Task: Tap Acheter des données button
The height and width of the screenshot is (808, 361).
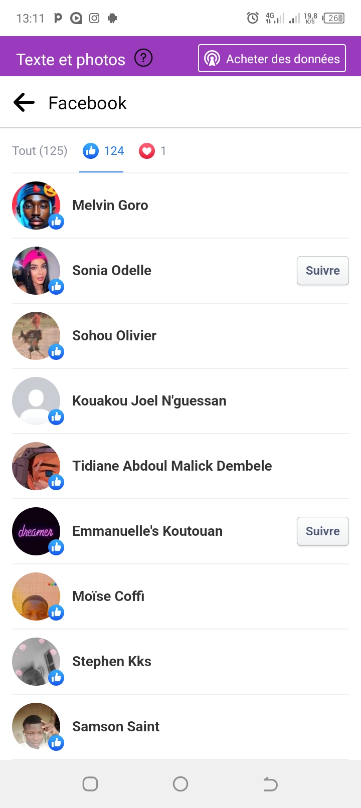Action: coord(272,59)
